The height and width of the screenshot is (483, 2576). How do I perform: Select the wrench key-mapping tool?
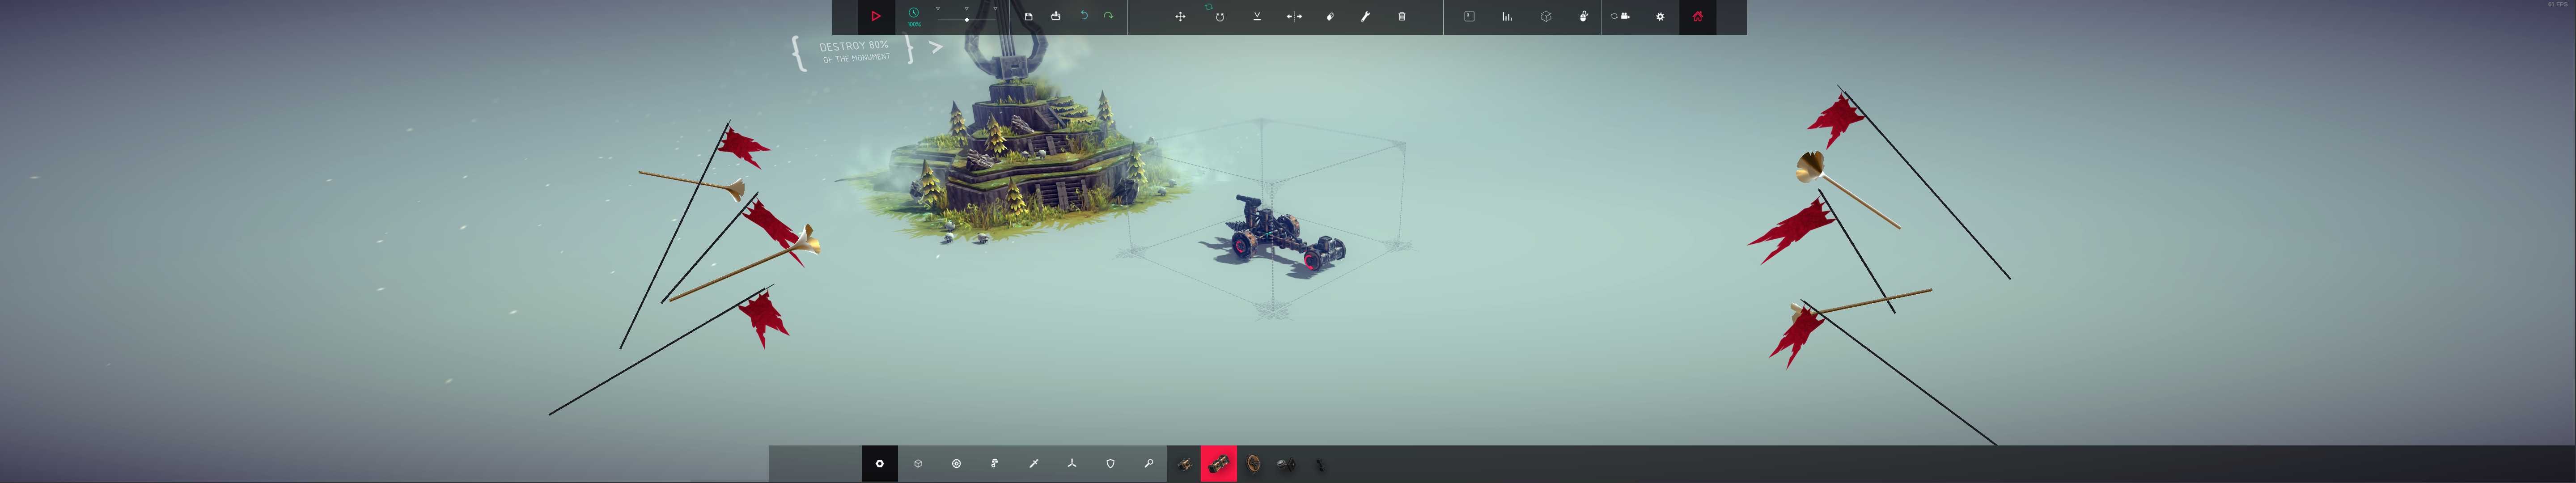pos(1365,16)
